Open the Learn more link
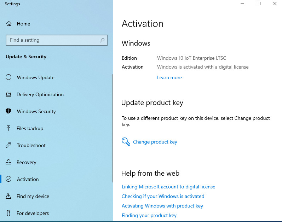Screen dimensions: 282x222 (169, 77)
